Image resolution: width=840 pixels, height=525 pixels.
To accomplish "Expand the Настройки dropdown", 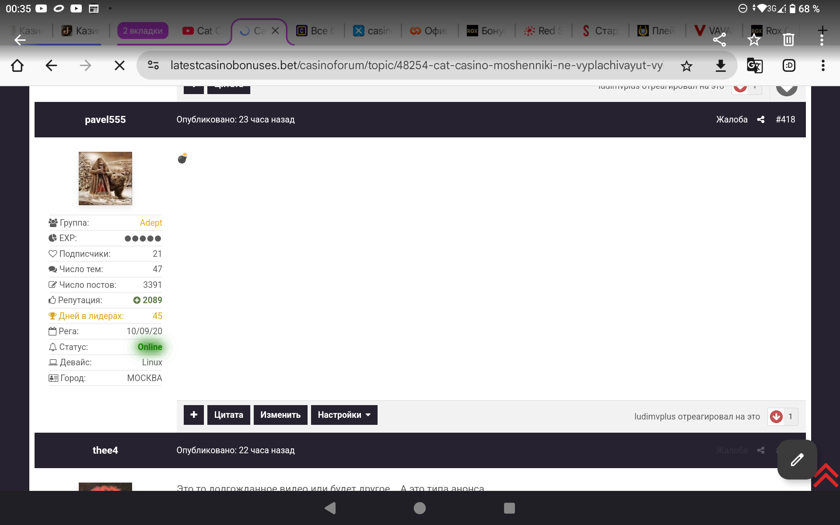I will click(x=344, y=415).
